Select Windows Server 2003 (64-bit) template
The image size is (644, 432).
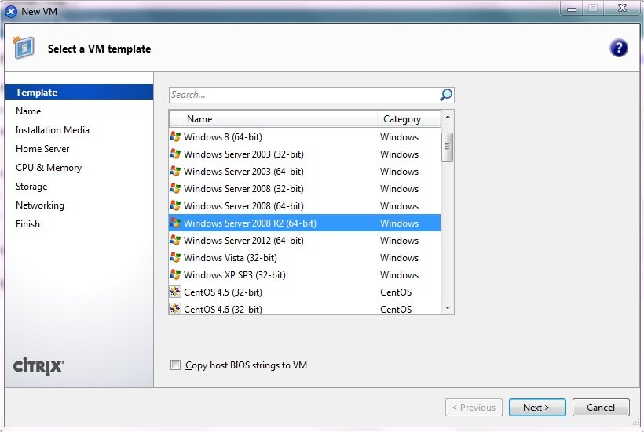tap(243, 172)
